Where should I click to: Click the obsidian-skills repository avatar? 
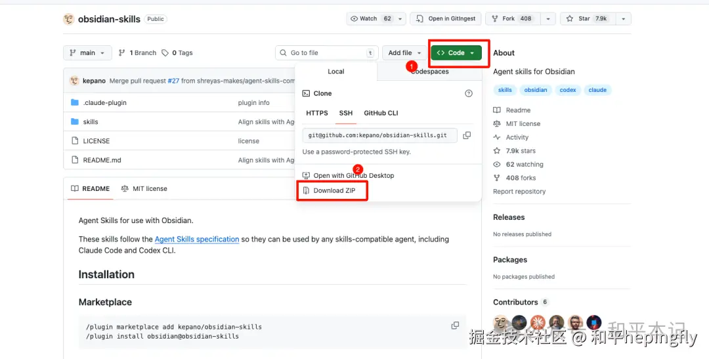69,19
